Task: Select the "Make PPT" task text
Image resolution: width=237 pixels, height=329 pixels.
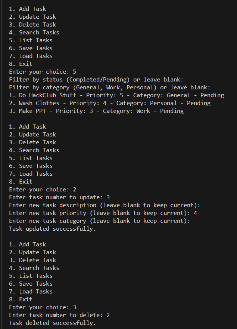Action: coord(32,111)
